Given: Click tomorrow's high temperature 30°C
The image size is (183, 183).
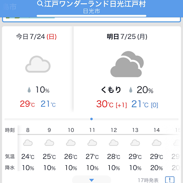Looking at the screenshot, I should pos(105,104).
